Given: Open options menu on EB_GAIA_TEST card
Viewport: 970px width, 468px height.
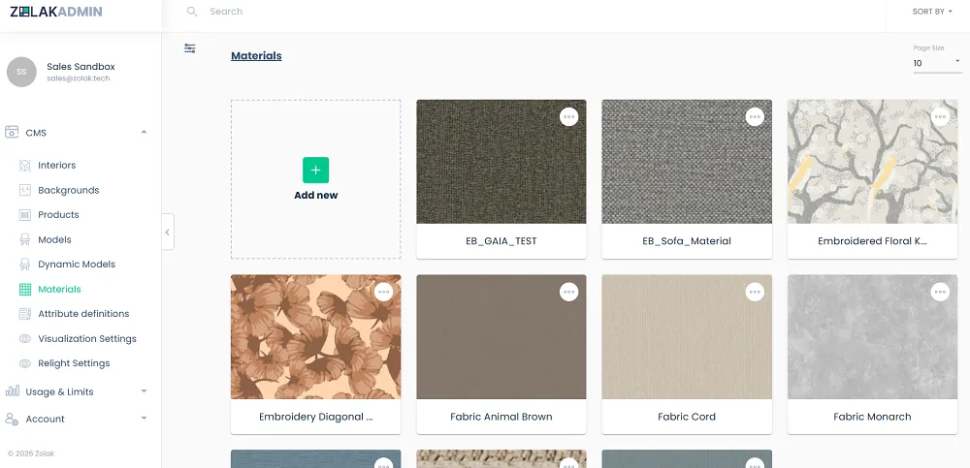Looking at the screenshot, I should tap(569, 117).
